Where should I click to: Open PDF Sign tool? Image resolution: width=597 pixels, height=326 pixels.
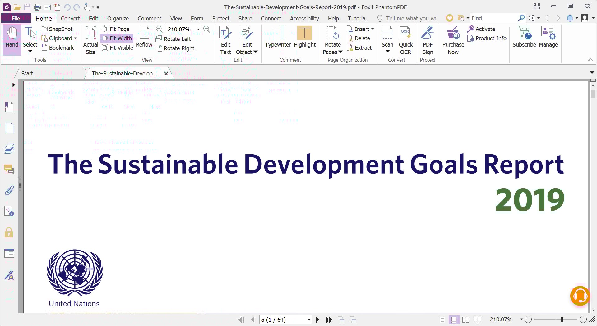tap(428, 40)
